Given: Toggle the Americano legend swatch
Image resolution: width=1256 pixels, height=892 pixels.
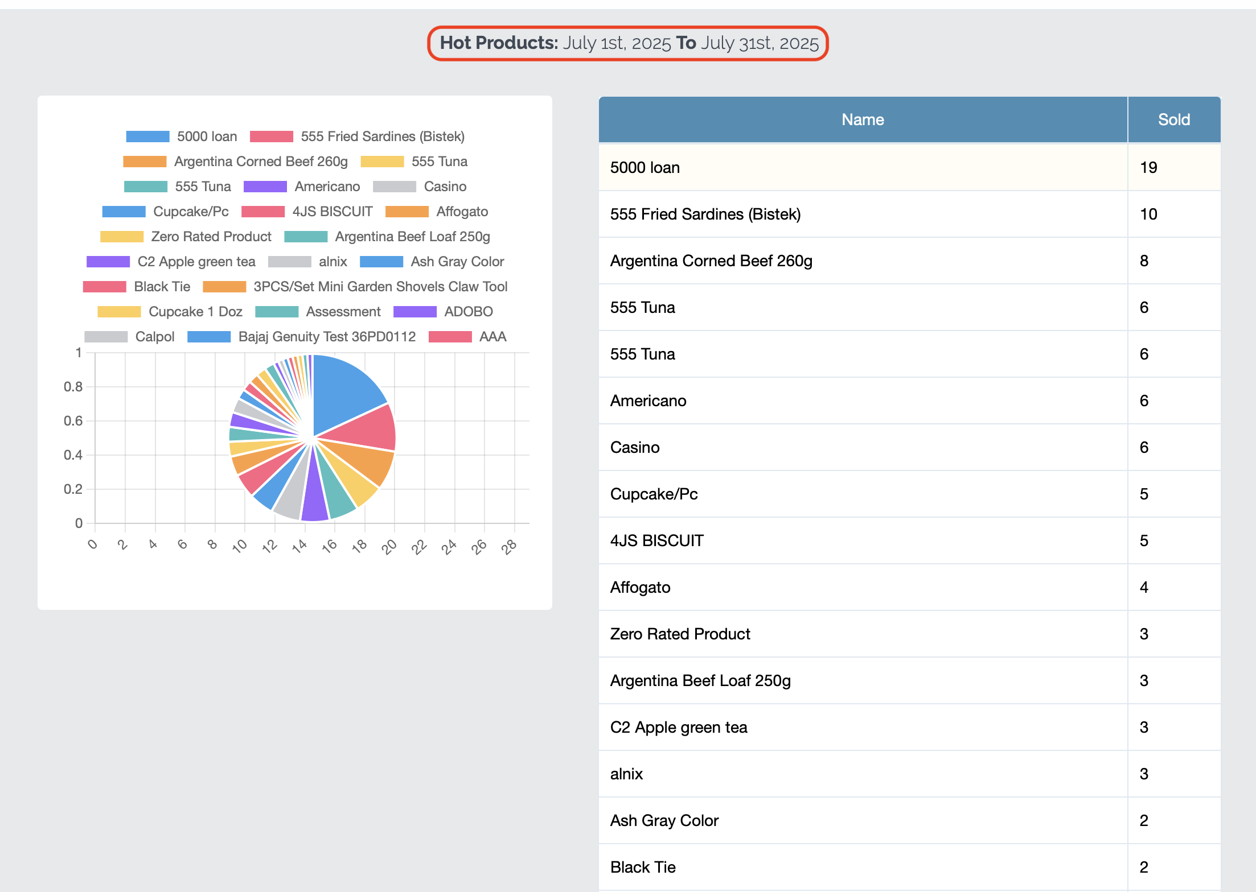Looking at the screenshot, I should tap(265, 187).
